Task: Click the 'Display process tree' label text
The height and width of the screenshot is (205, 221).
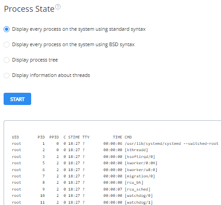Action: 35,60
